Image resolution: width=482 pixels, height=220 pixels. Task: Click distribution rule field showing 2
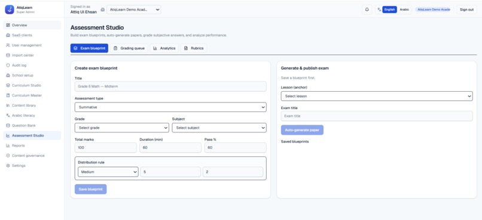233,172
